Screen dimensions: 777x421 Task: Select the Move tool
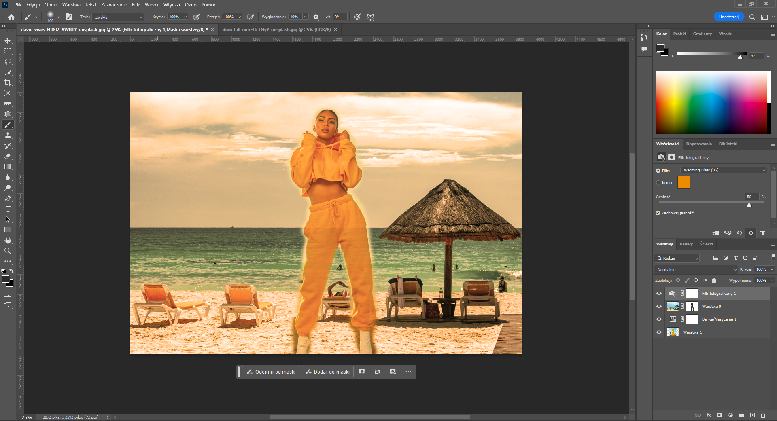(x=8, y=41)
